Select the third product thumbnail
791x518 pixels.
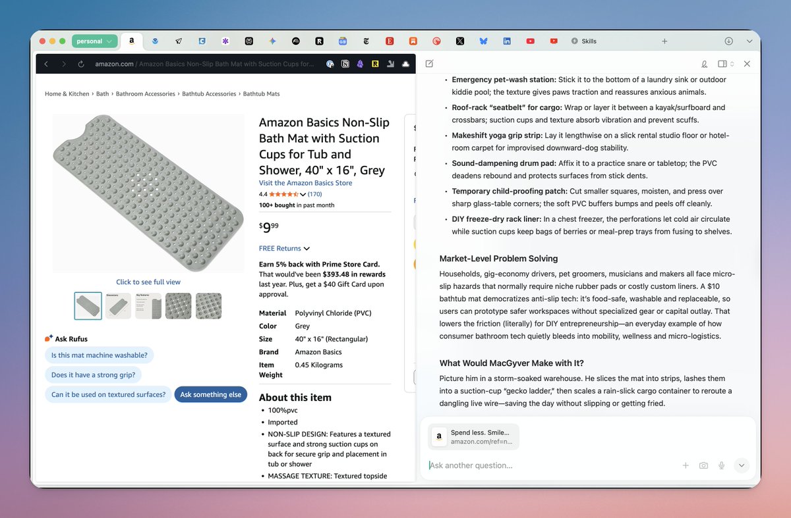pyautogui.click(x=148, y=306)
